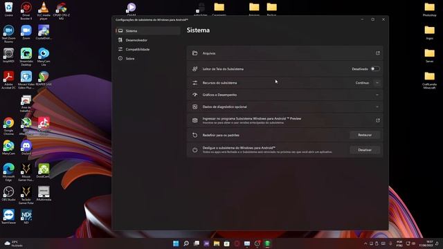Open the Compatibilidade sidebar section
This screenshot has height=249, width=443.
click(147, 49)
